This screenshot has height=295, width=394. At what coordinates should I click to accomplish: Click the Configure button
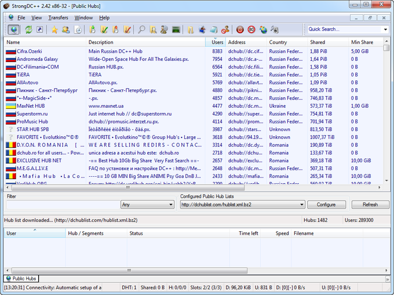pos(326,205)
